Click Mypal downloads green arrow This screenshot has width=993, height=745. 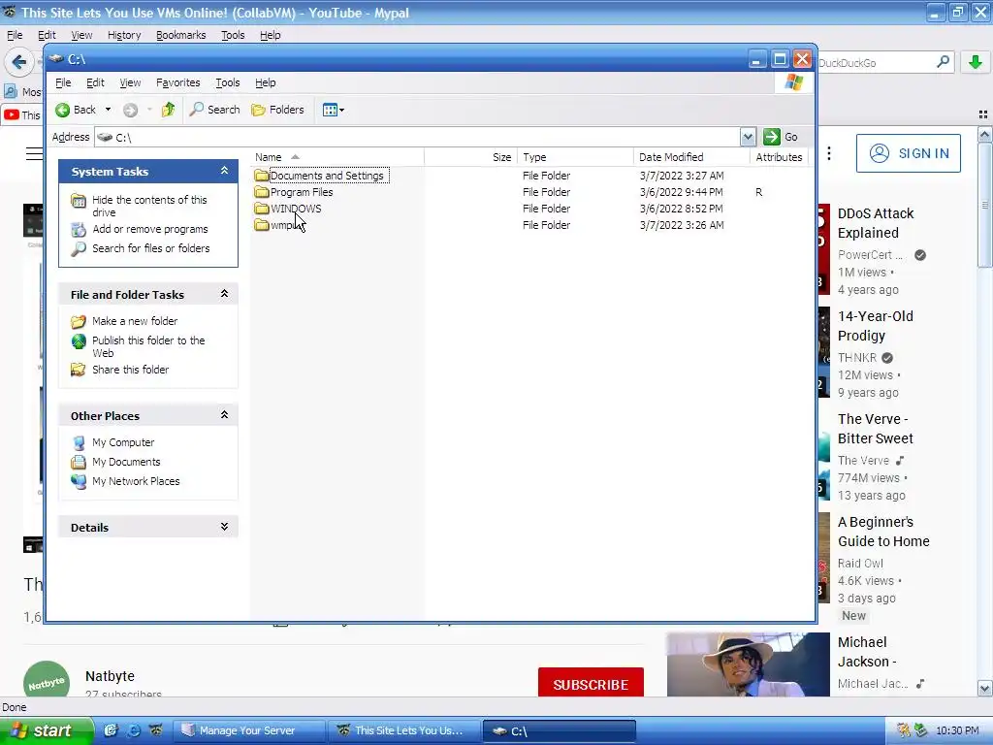976,62
